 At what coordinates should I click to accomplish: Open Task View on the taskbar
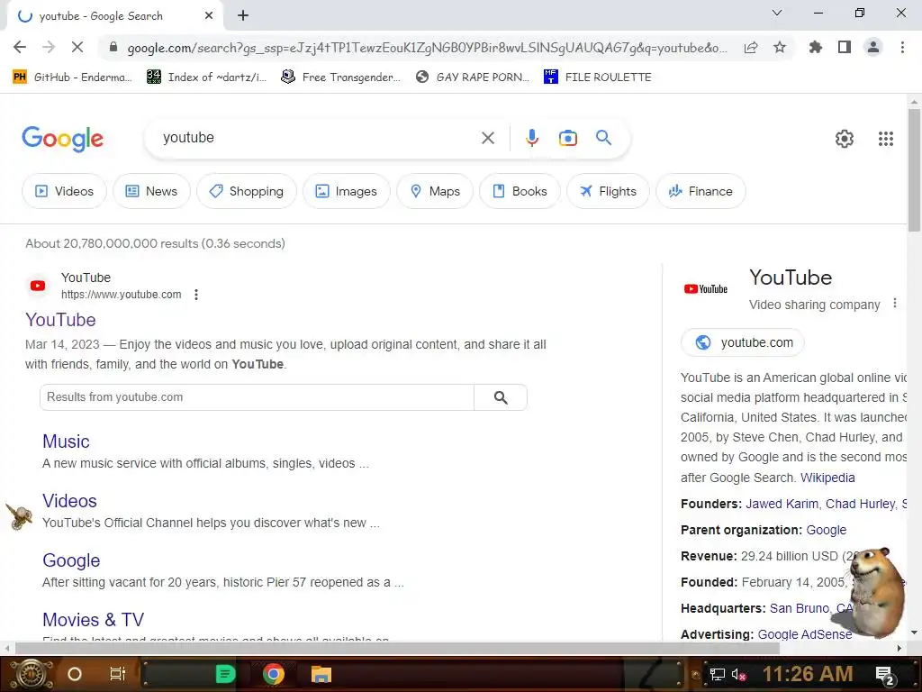(118, 674)
